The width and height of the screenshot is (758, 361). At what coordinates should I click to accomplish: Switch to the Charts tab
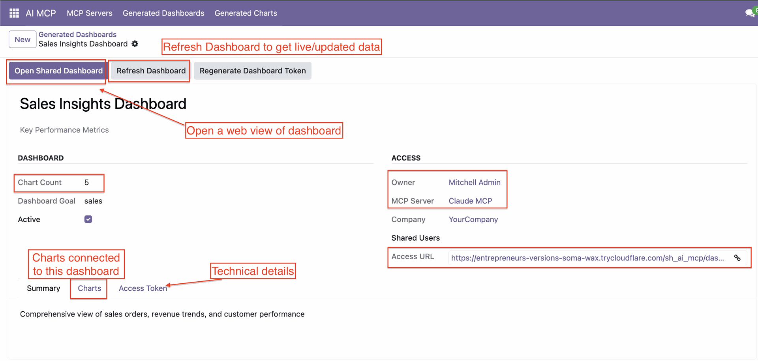pyautogui.click(x=89, y=288)
